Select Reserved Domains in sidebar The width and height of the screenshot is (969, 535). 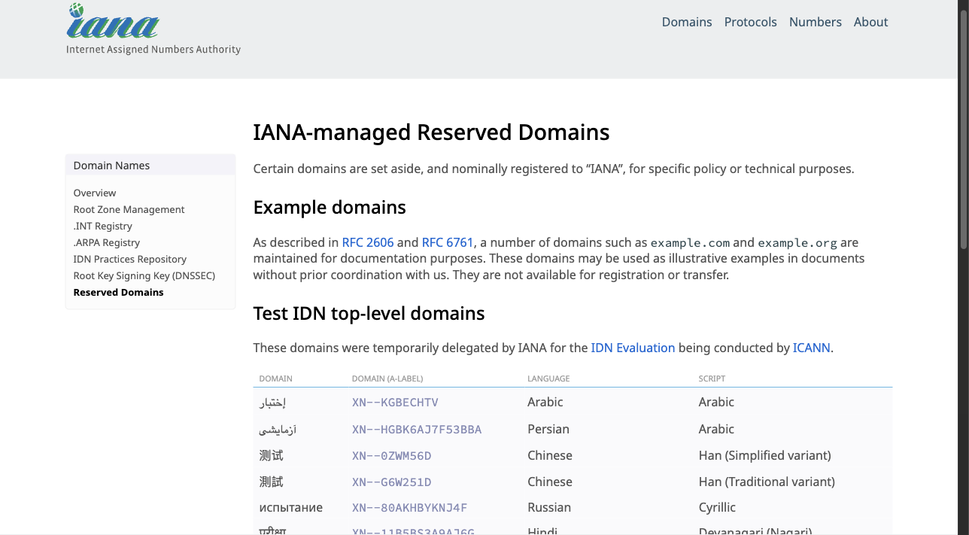pyautogui.click(x=118, y=292)
